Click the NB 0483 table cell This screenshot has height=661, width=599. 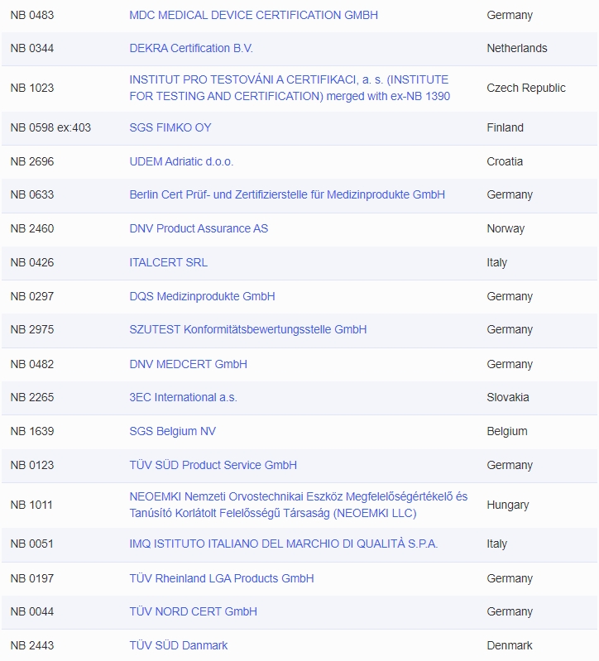pyautogui.click(x=31, y=15)
